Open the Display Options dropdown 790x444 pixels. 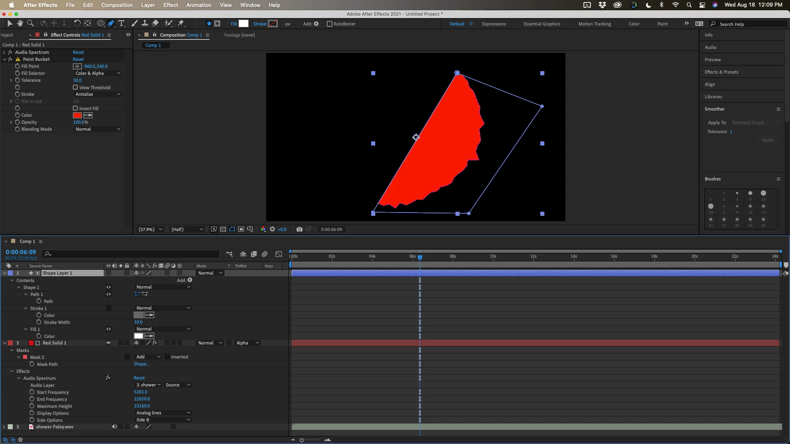click(163, 413)
